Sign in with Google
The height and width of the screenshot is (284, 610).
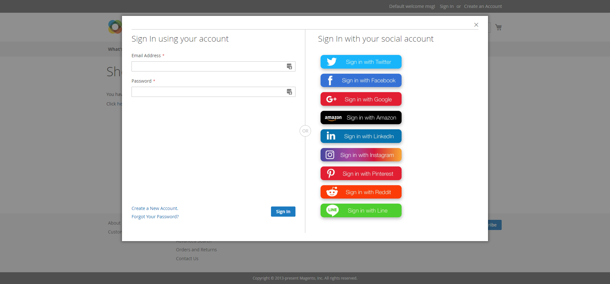click(361, 99)
